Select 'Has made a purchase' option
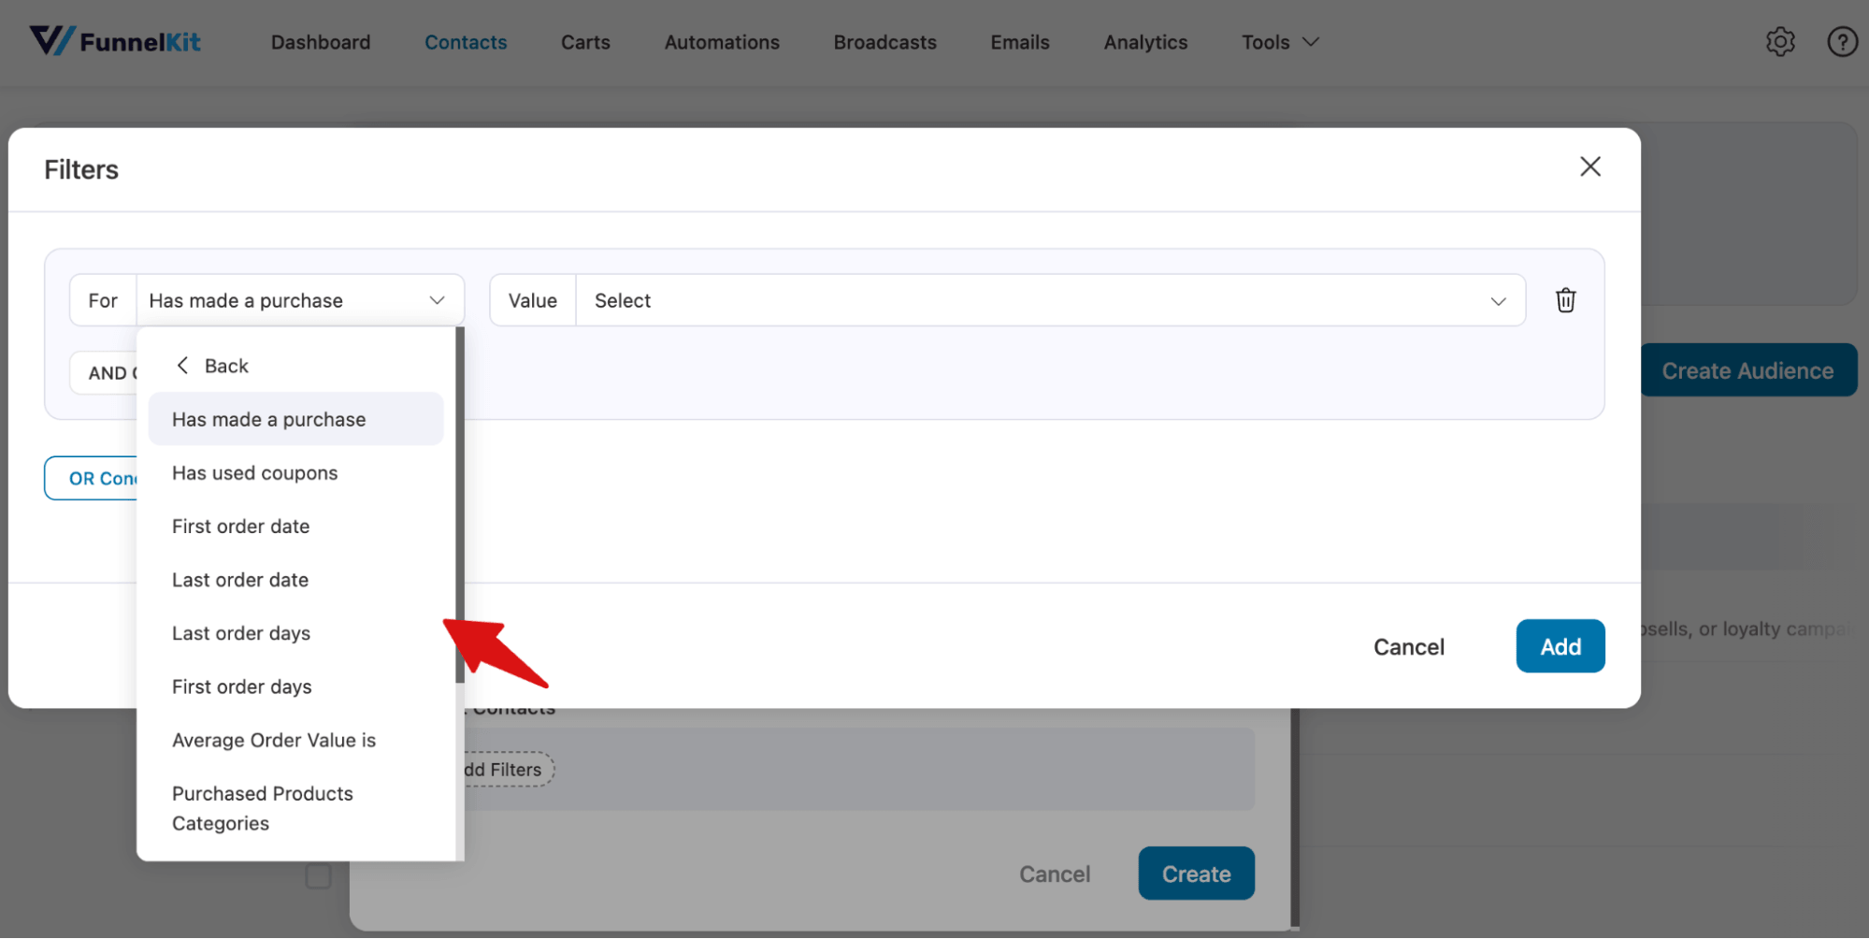Screen dimensions: 1869x939 click(x=295, y=419)
